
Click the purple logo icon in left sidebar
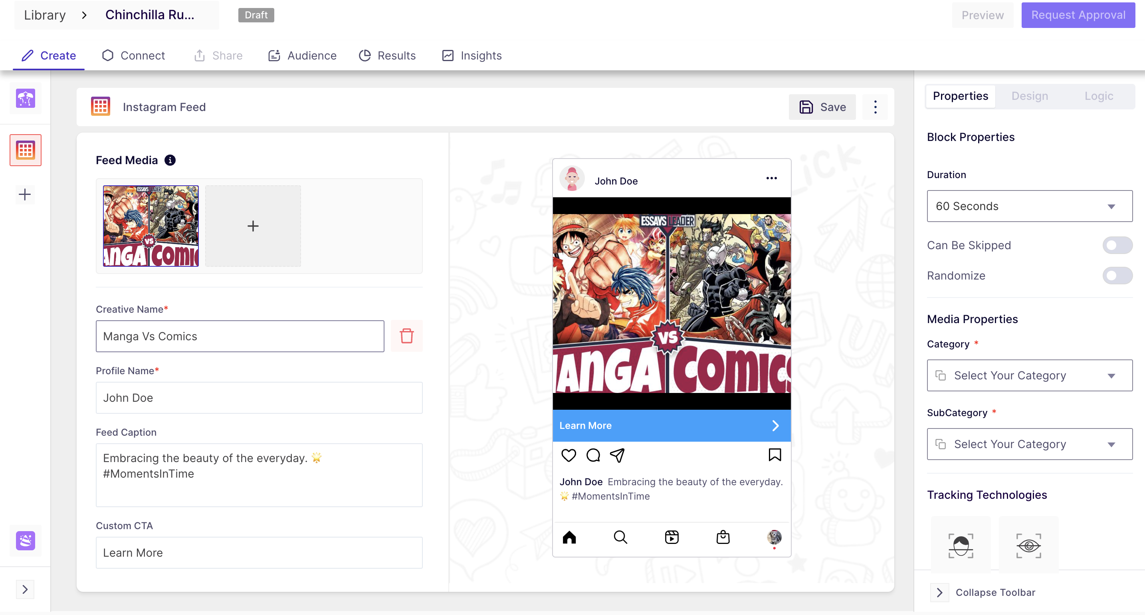tap(25, 98)
